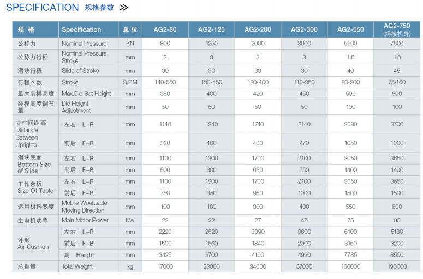Click the Main Motor Power row label

(85, 220)
